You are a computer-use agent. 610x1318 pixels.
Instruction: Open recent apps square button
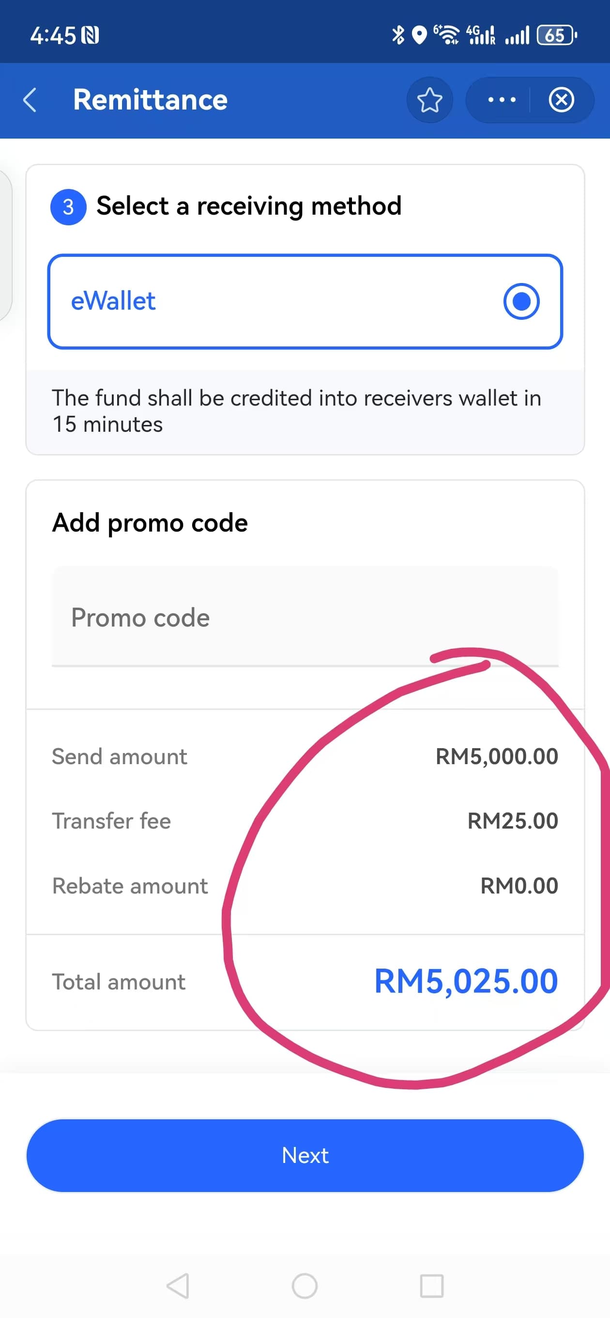[x=431, y=1286]
